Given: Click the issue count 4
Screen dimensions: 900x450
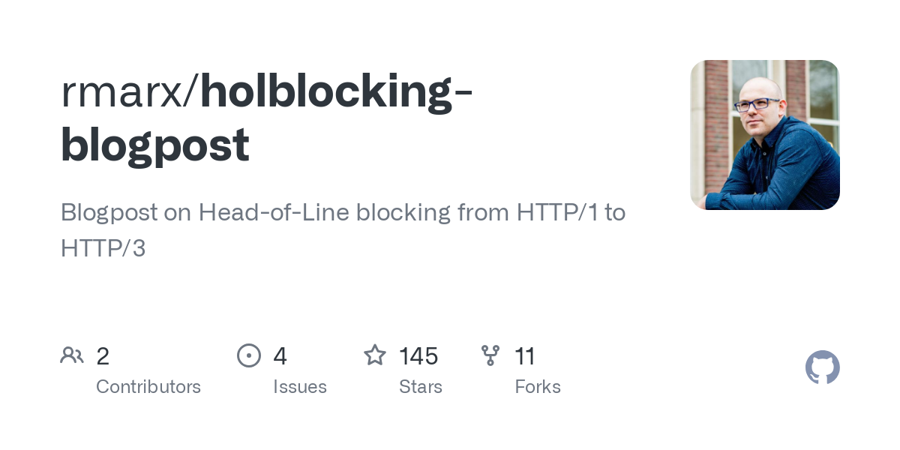Looking at the screenshot, I should pos(280,356).
